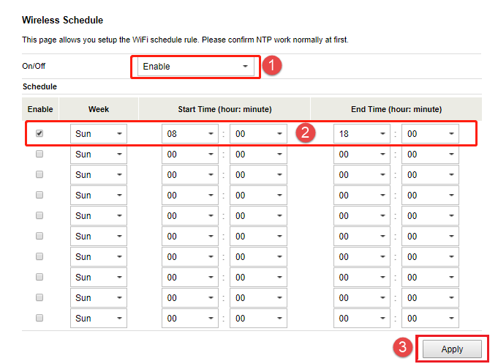Open first row start minute dropdown
Viewport: 498px width, 364px height.
[259, 133]
